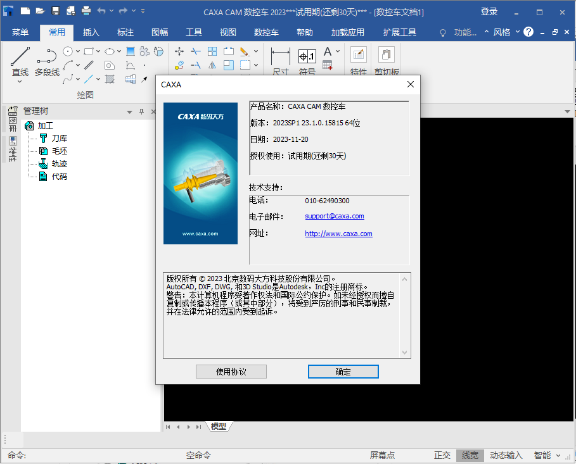Pin the 管理树 panel with pushpin

click(x=141, y=111)
